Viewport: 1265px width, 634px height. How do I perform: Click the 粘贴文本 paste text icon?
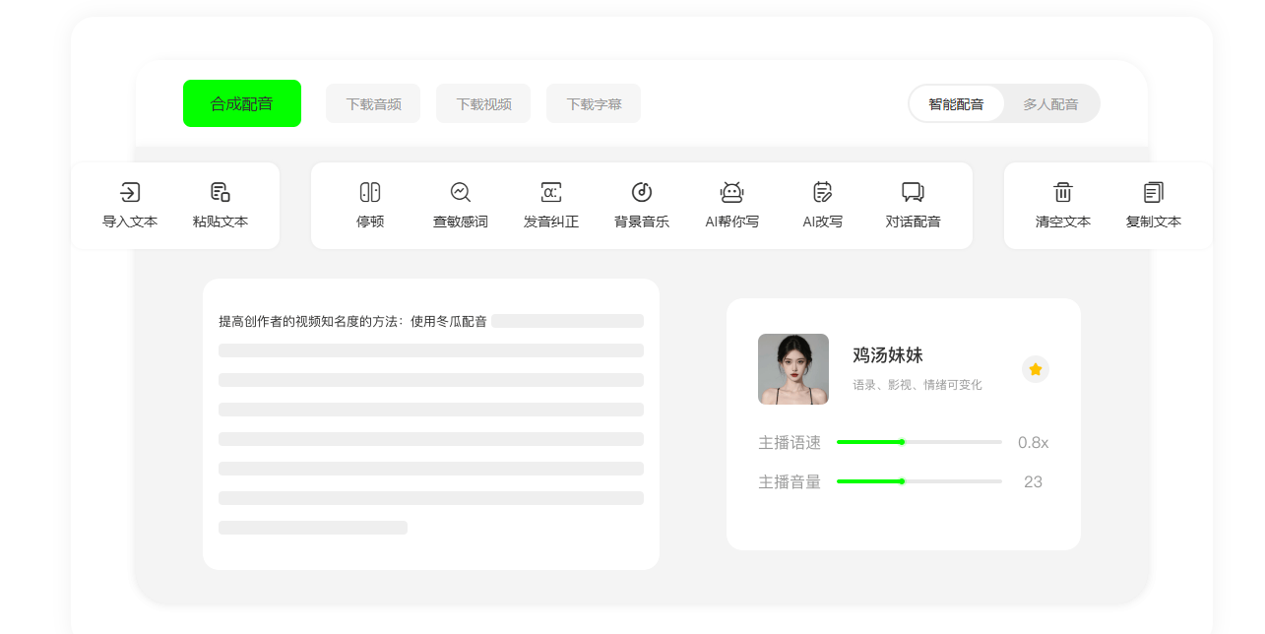pos(221,192)
